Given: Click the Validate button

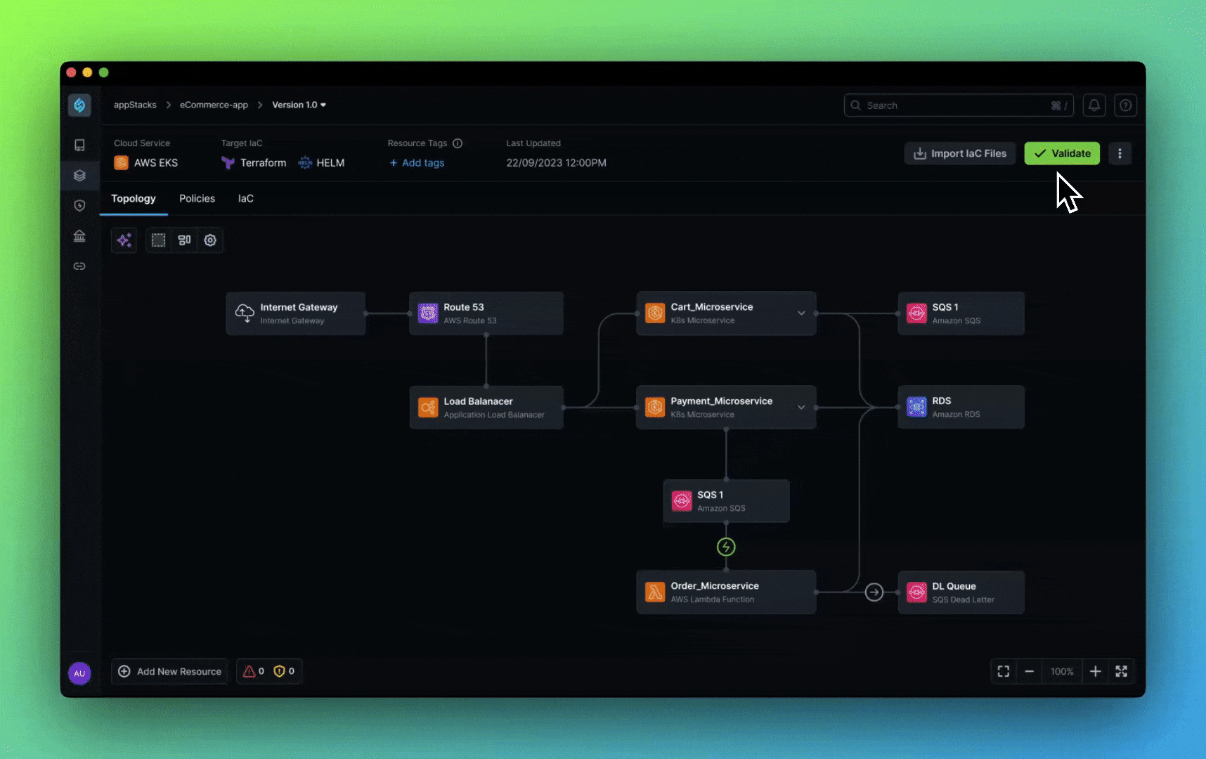Looking at the screenshot, I should click(x=1061, y=153).
